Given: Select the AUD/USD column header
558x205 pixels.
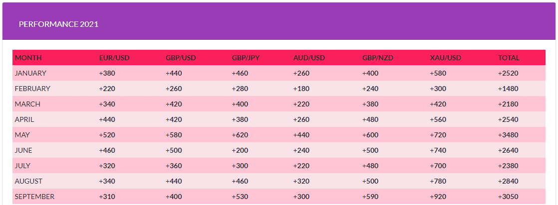Looking at the screenshot, I should click(x=309, y=58).
